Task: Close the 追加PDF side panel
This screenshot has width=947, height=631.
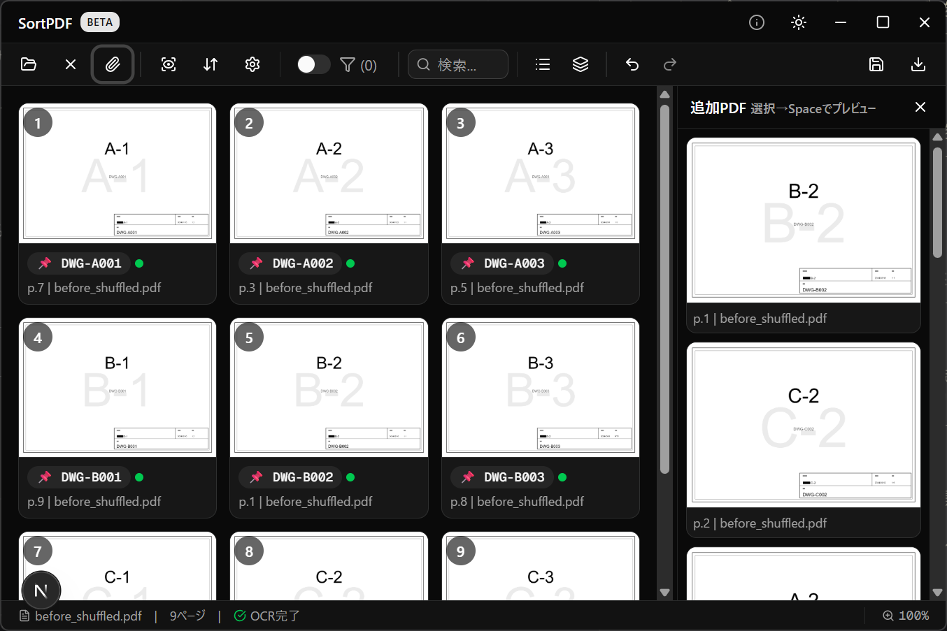Action: (x=920, y=107)
